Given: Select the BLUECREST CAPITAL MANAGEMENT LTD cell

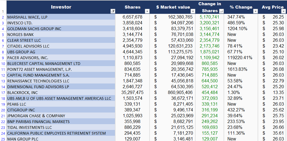Looking at the screenshot, I should click(x=61, y=64).
